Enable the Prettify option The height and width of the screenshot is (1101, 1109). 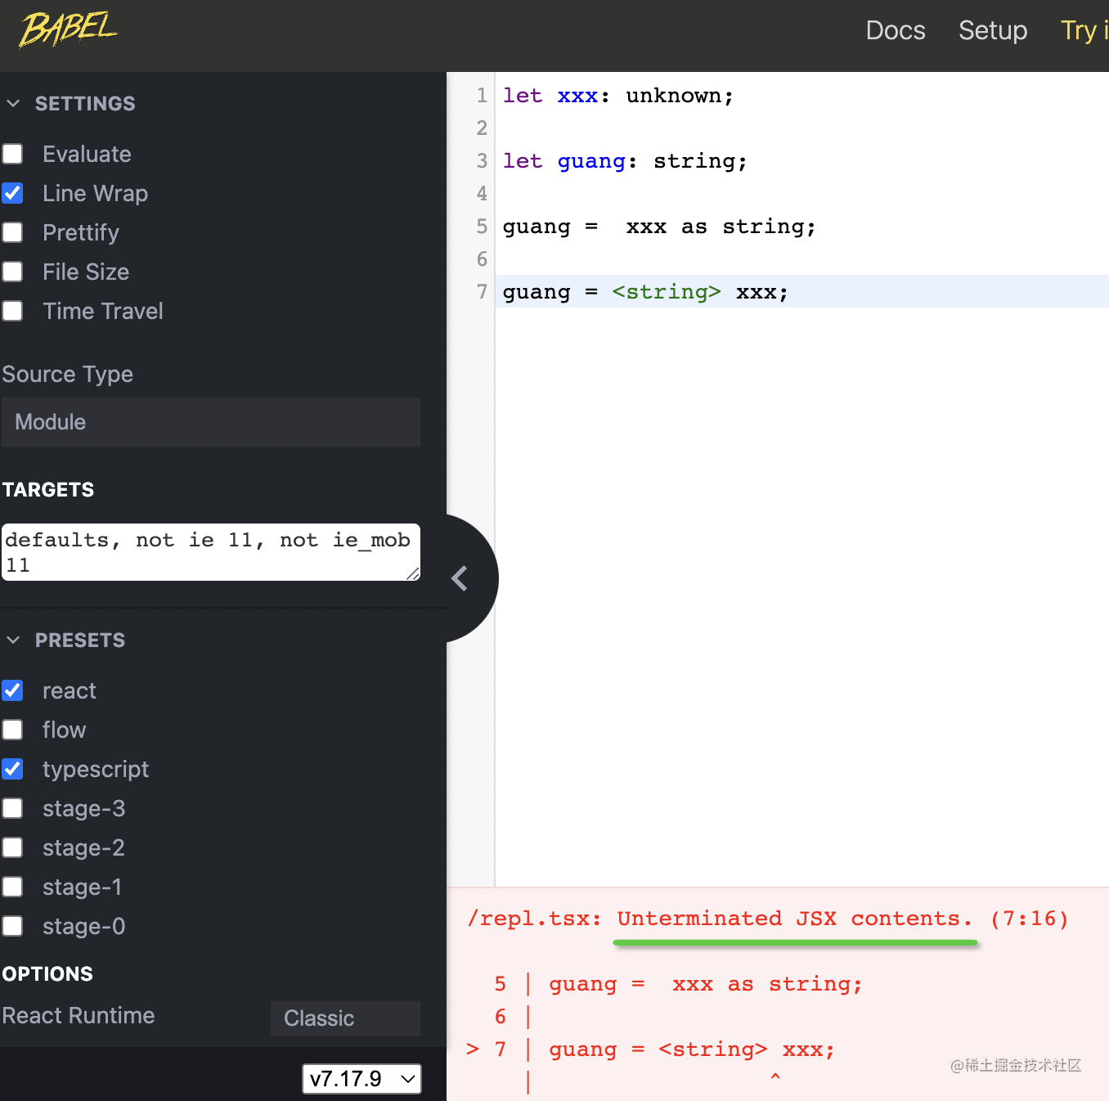pyautogui.click(x=13, y=233)
